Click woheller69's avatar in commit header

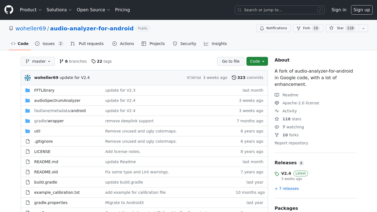(x=28, y=78)
